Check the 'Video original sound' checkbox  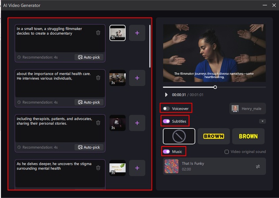227,152
